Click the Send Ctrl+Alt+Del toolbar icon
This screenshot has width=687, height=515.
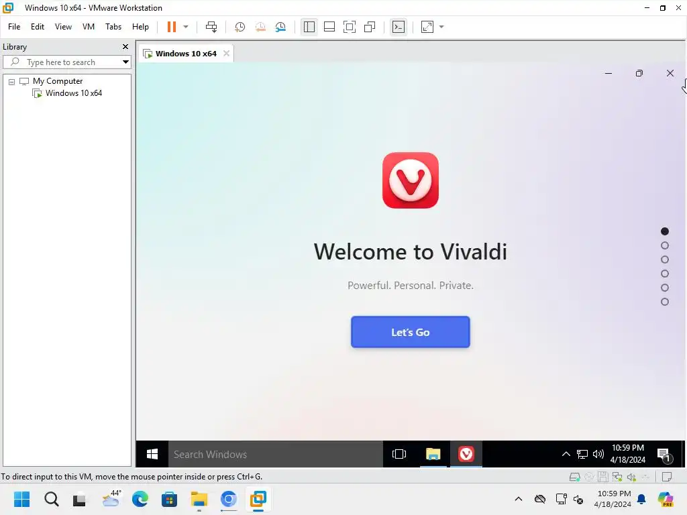(211, 27)
